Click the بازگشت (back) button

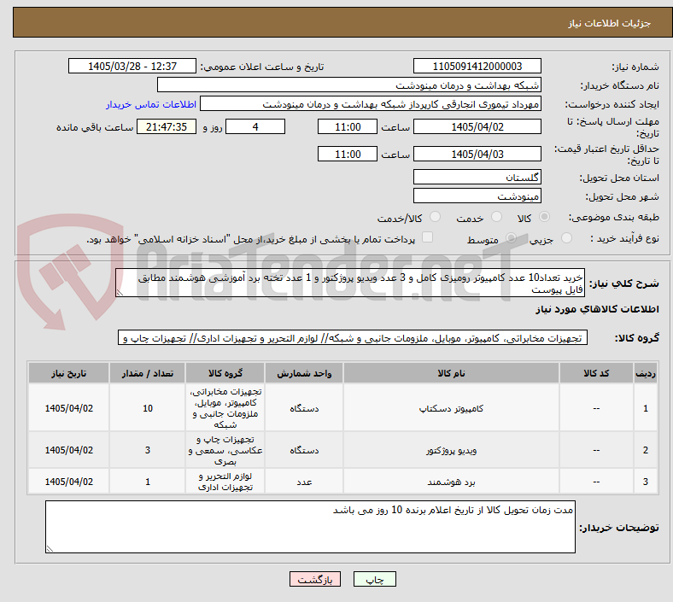[315, 580]
